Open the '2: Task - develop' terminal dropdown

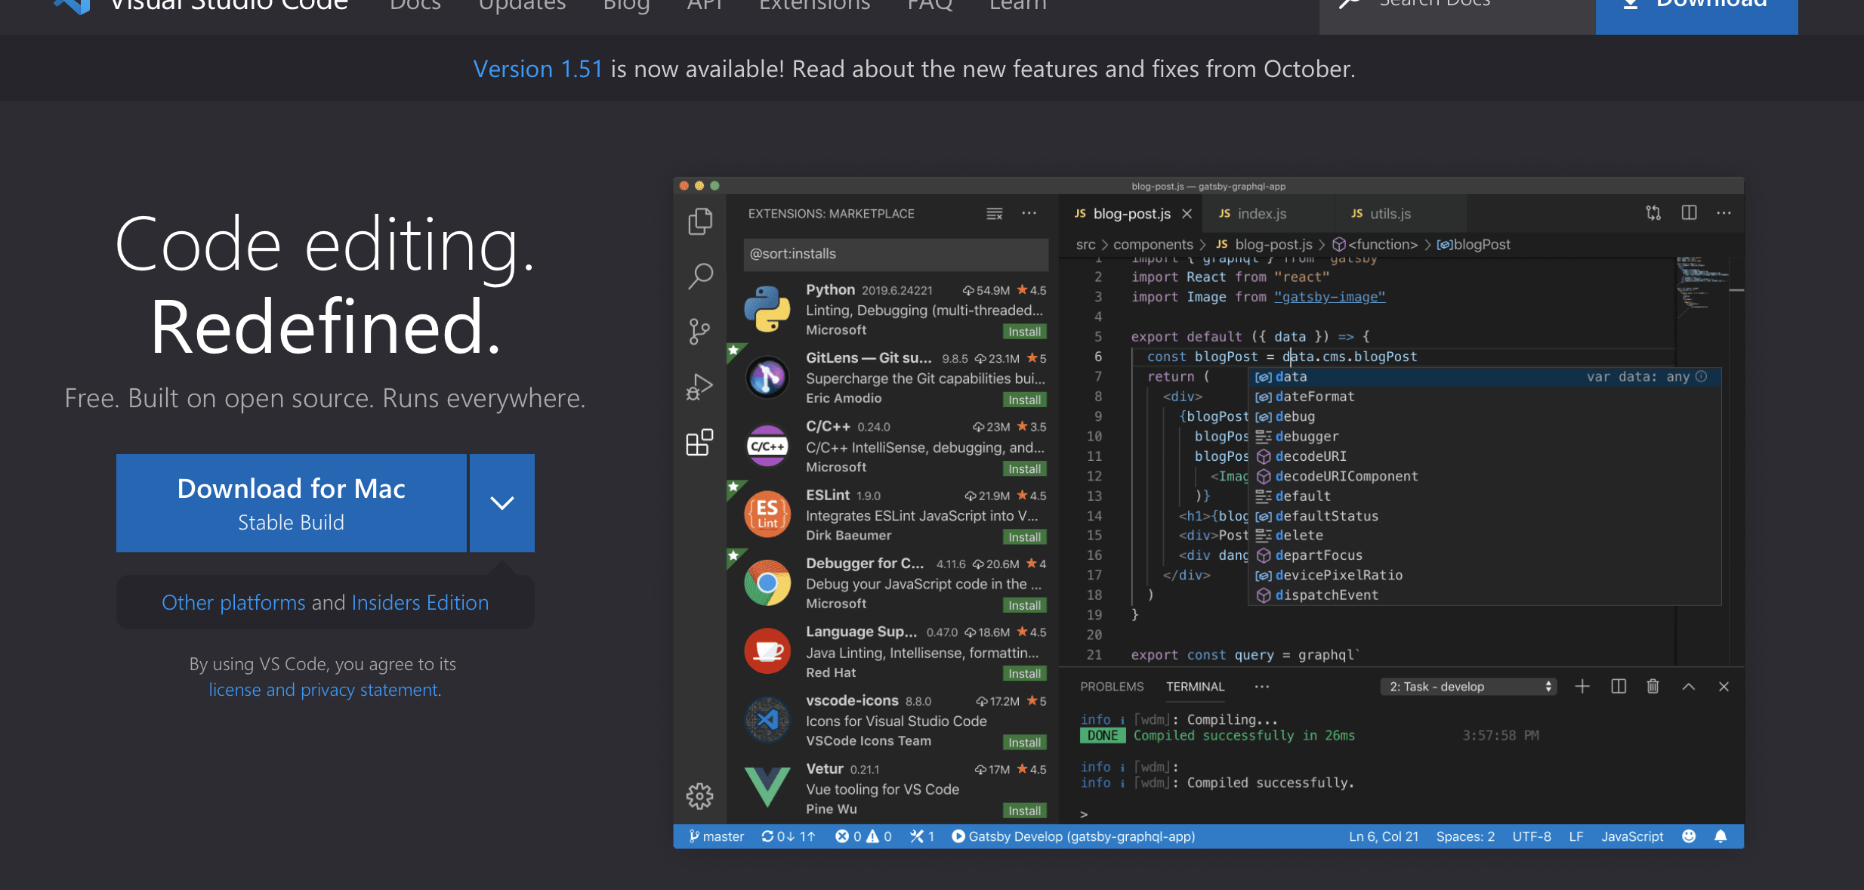click(1467, 686)
